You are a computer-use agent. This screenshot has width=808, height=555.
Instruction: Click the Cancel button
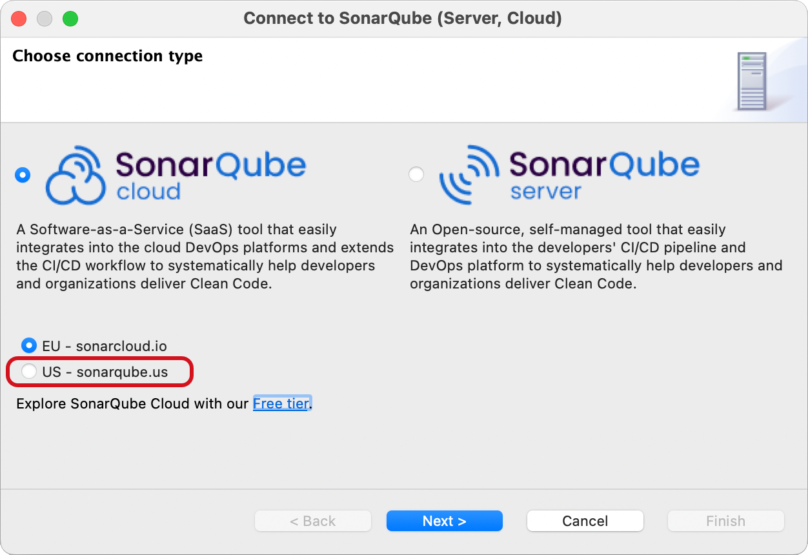585,521
